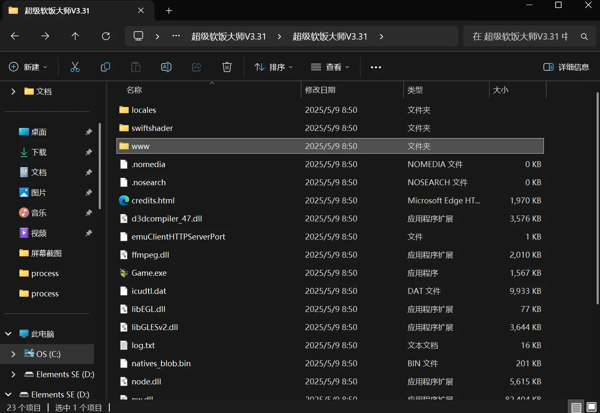Toggle the 详细信息 details pane

tap(566, 67)
